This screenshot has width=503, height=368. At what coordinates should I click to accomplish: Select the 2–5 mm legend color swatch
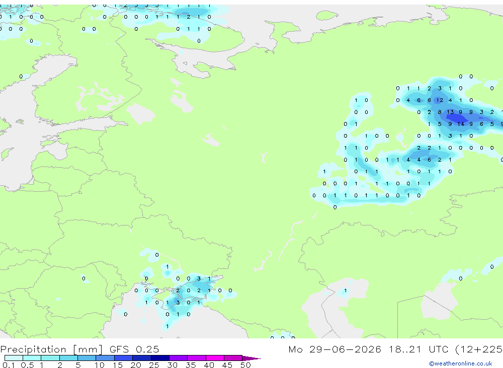[68, 358]
